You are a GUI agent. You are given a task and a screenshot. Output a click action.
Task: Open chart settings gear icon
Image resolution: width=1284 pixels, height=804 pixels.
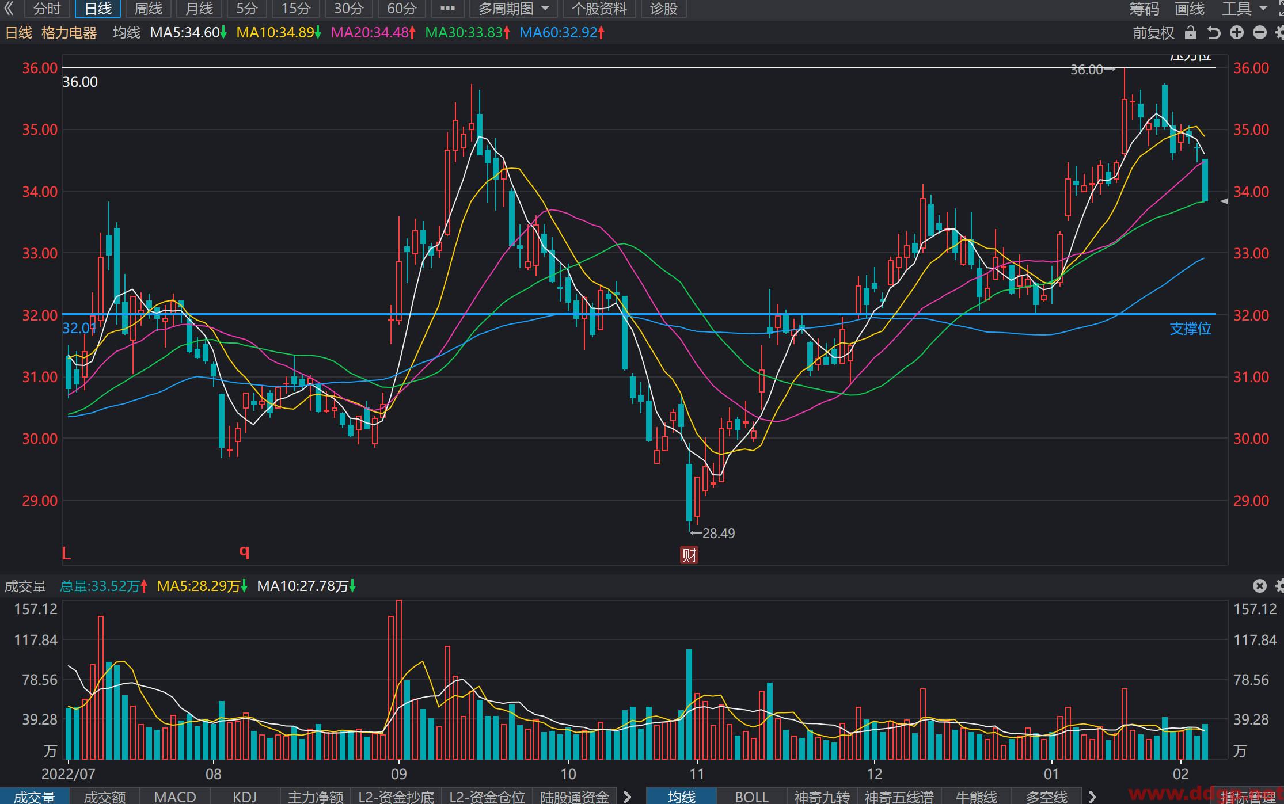coord(1279,33)
